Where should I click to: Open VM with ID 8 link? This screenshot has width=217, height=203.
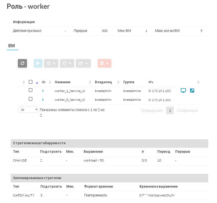tap(43, 100)
